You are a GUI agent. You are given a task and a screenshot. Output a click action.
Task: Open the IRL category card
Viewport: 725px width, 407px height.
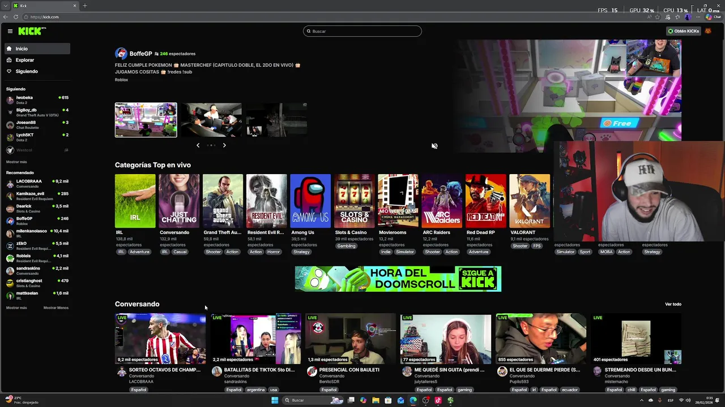tap(135, 201)
